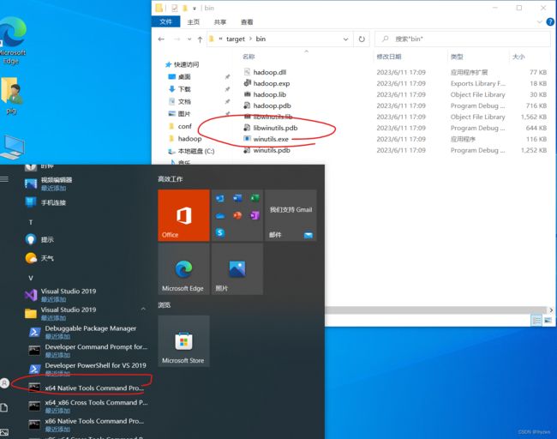Open the Photos tile

[237, 269]
